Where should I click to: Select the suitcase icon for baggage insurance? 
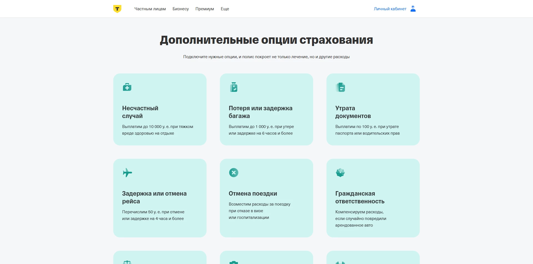(234, 87)
